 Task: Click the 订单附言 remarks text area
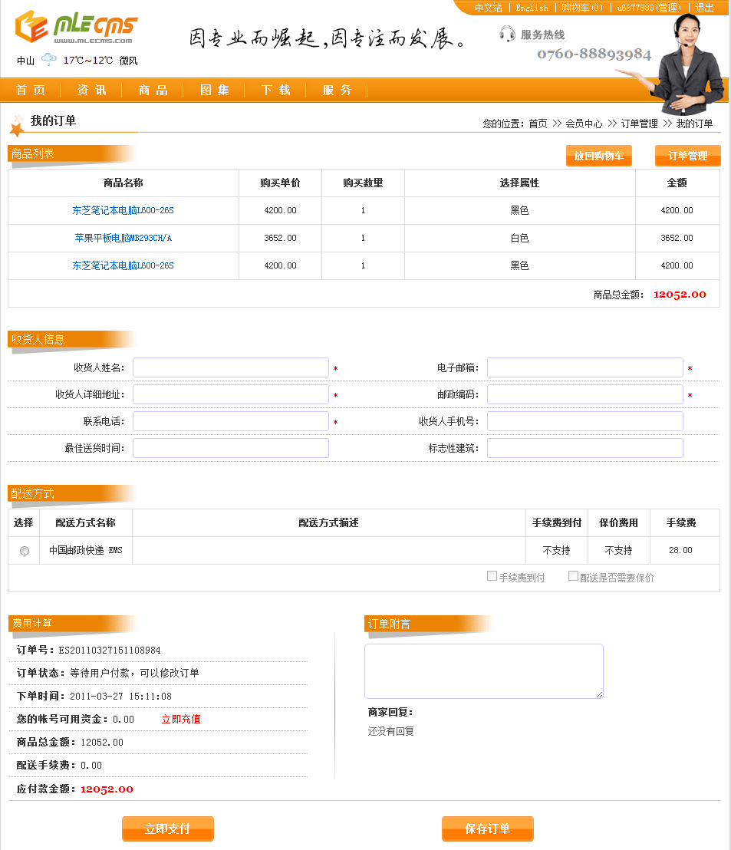[x=484, y=671]
